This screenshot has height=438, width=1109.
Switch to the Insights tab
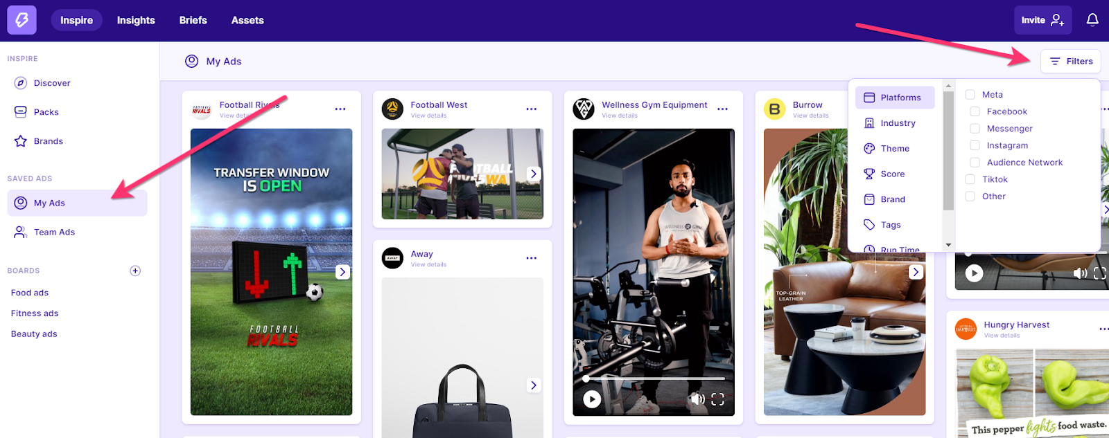[x=136, y=20]
